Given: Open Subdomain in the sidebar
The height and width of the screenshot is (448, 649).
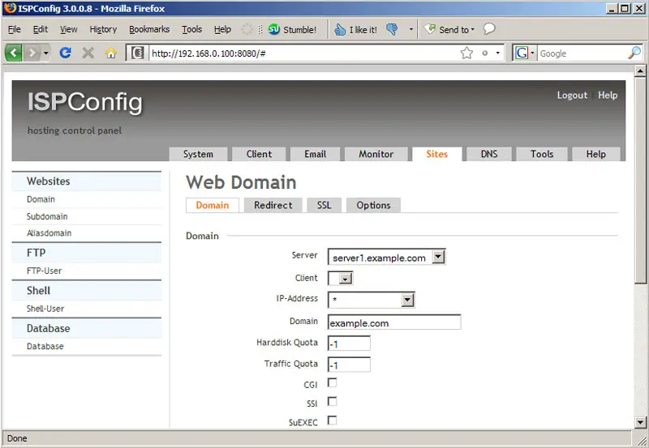Looking at the screenshot, I should pyautogui.click(x=47, y=216).
